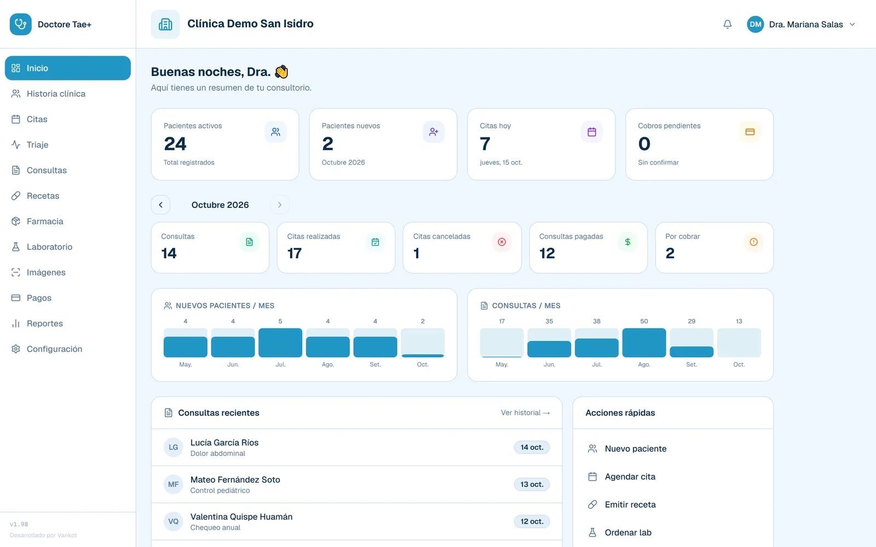Click the LG avatar for Lucía García
Screen dimensions: 876x547
pyautogui.click(x=174, y=447)
